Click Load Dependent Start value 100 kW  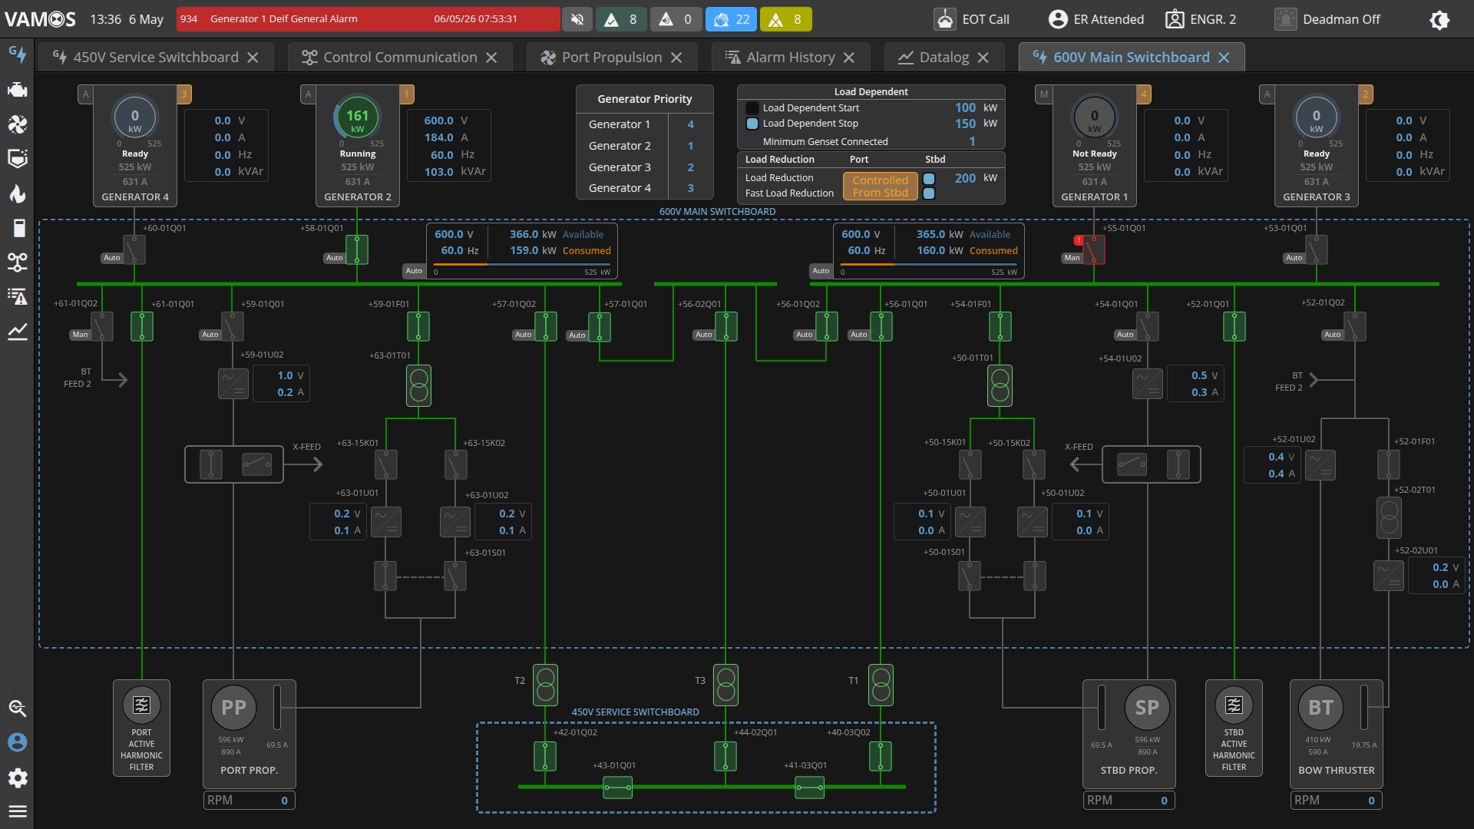[x=965, y=108]
